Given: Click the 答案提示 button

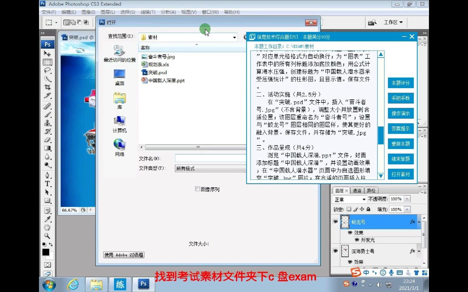Looking at the screenshot, I should coord(401,129).
